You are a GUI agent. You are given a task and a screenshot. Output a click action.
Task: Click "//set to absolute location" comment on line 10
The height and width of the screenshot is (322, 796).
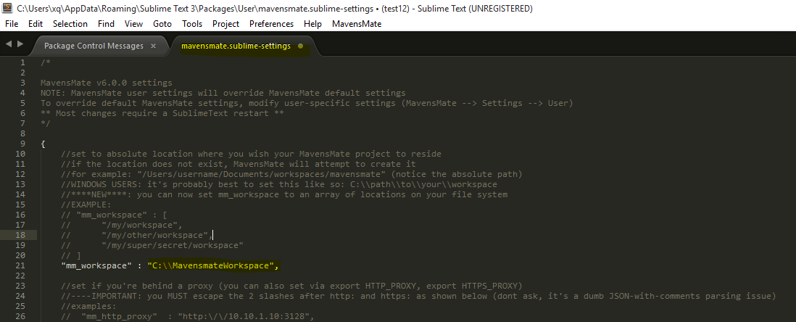tap(252, 154)
